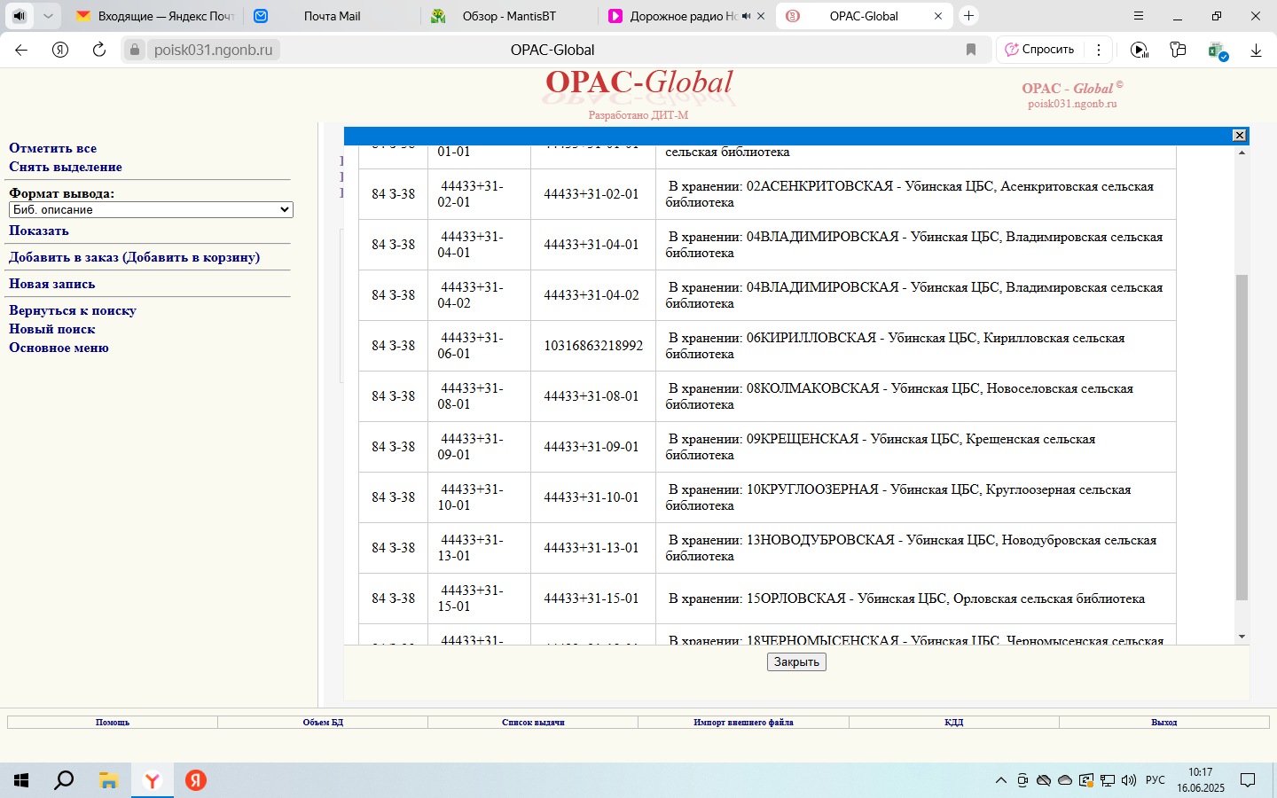Open Windows search from the taskbar
1277x798 pixels.
[64, 780]
